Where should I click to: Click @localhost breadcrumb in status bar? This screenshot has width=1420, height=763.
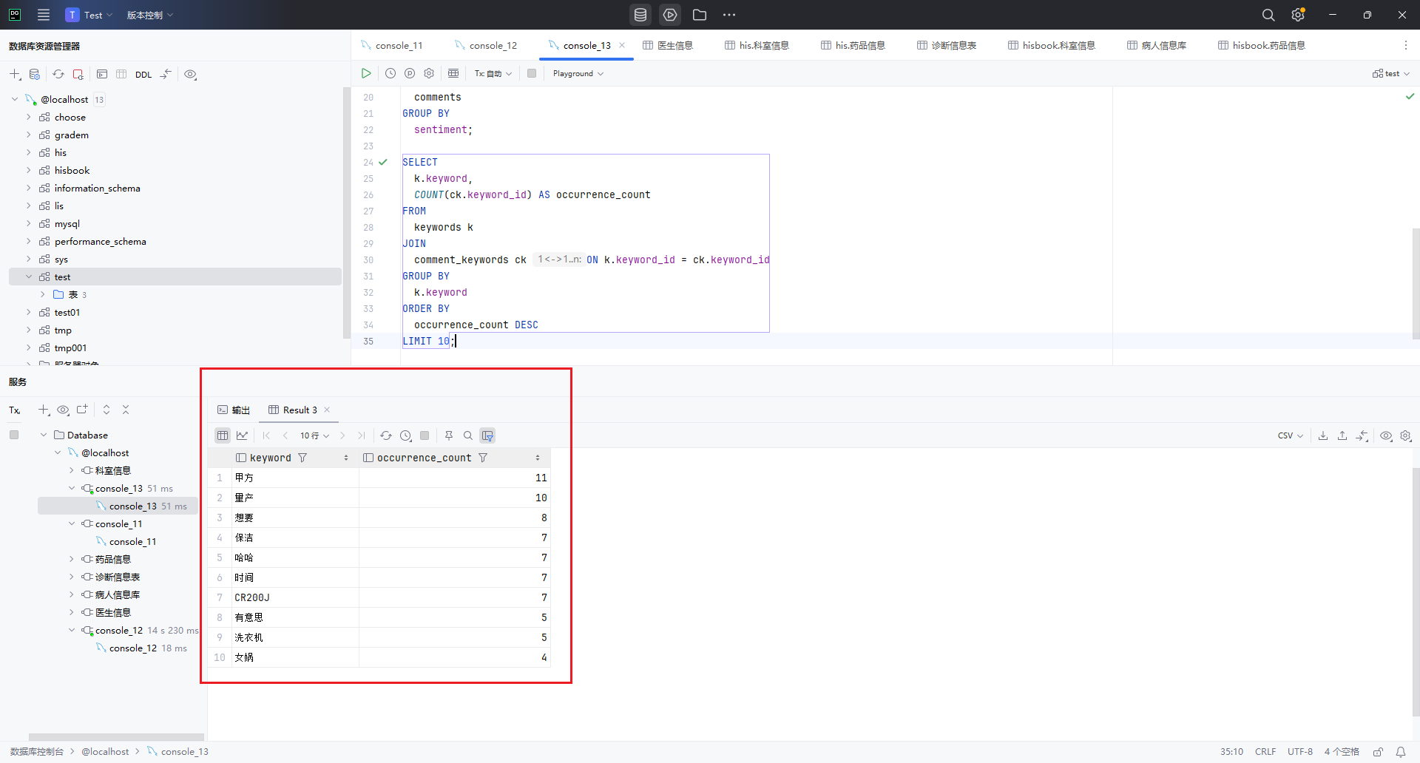pyautogui.click(x=105, y=752)
